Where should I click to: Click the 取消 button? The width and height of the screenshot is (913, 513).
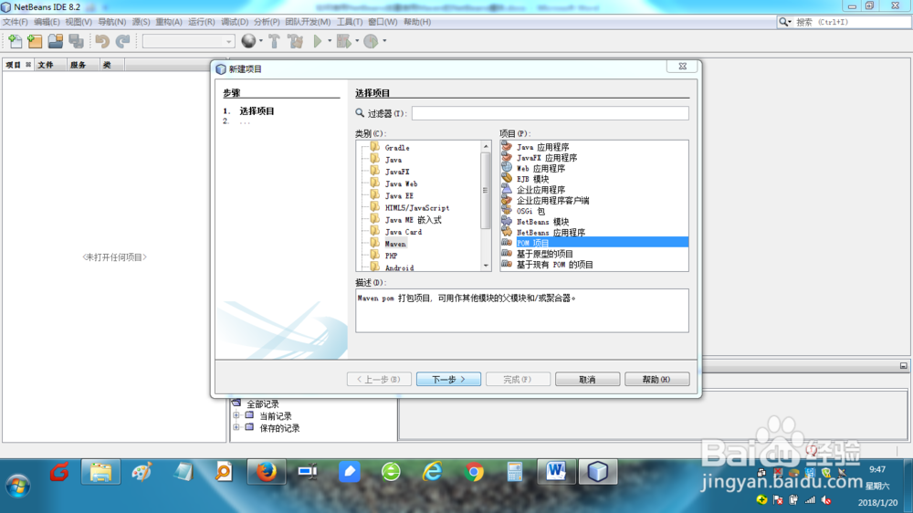pyautogui.click(x=587, y=379)
